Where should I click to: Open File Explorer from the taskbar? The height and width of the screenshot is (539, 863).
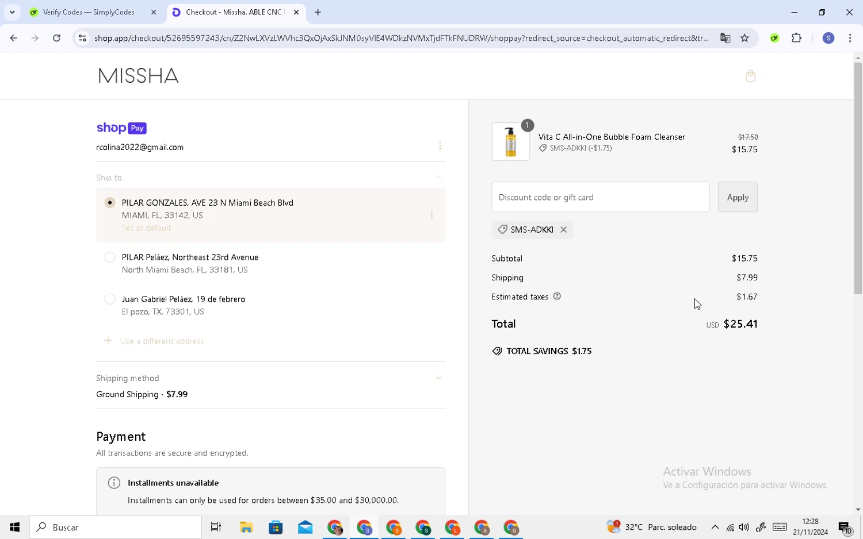point(246,527)
